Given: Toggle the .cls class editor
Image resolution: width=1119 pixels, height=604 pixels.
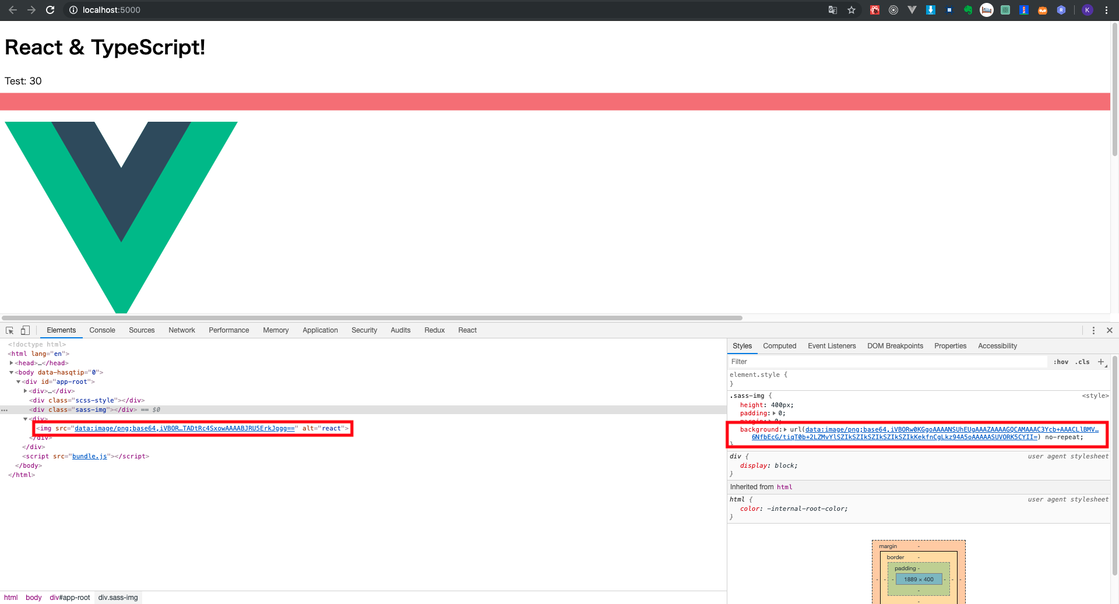Looking at the screenshot, I should (1082, 362).
